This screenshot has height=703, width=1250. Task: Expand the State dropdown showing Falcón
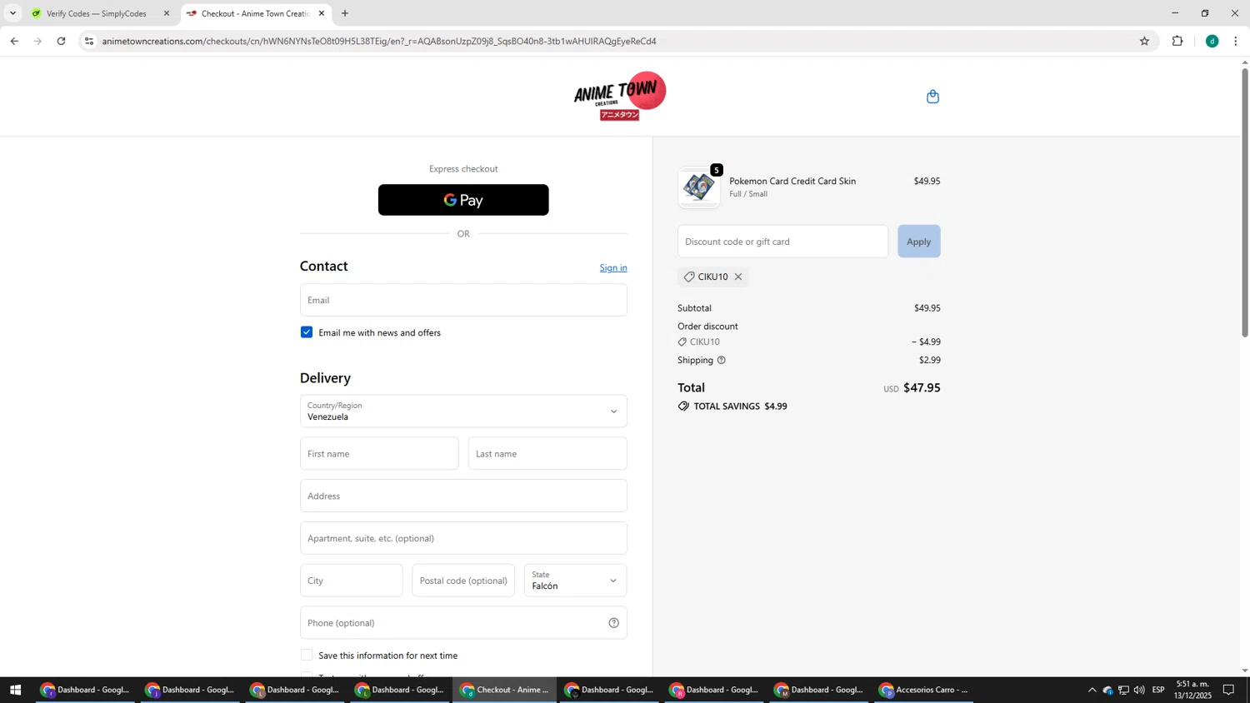[575, 581]
